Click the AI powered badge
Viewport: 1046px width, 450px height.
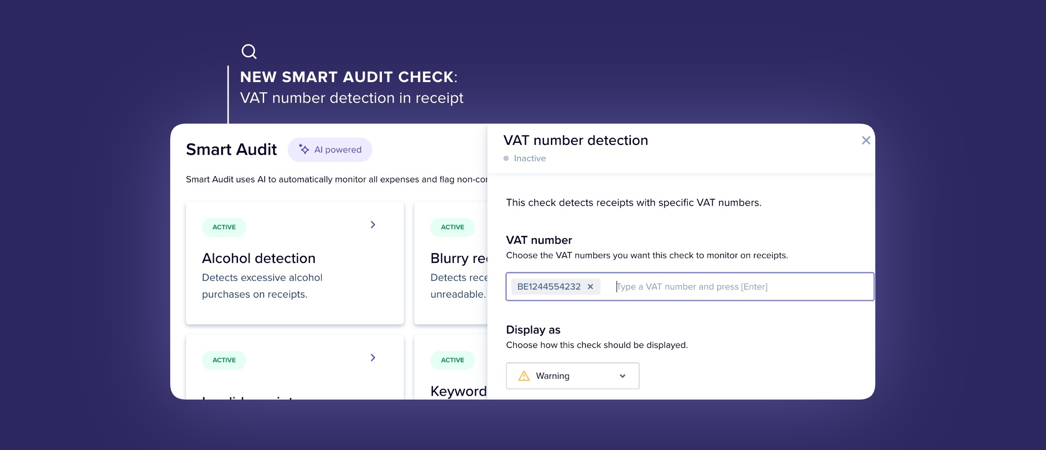pyautogui.click(x=330, y=150)
